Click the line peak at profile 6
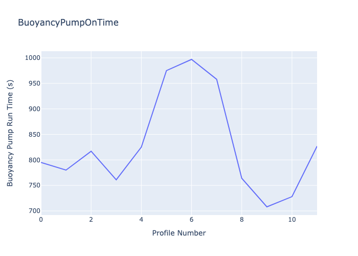 (192, 59)
